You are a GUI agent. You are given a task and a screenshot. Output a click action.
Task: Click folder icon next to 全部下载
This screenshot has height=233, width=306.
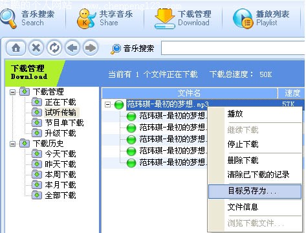37,195
